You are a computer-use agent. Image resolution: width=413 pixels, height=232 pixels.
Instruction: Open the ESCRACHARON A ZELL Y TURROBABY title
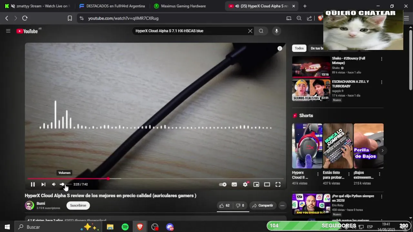tap(350, 84)
